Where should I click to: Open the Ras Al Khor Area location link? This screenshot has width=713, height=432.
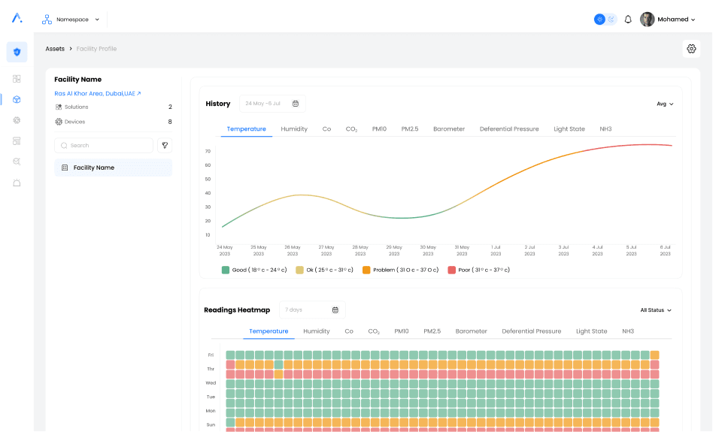pos(97,94)
